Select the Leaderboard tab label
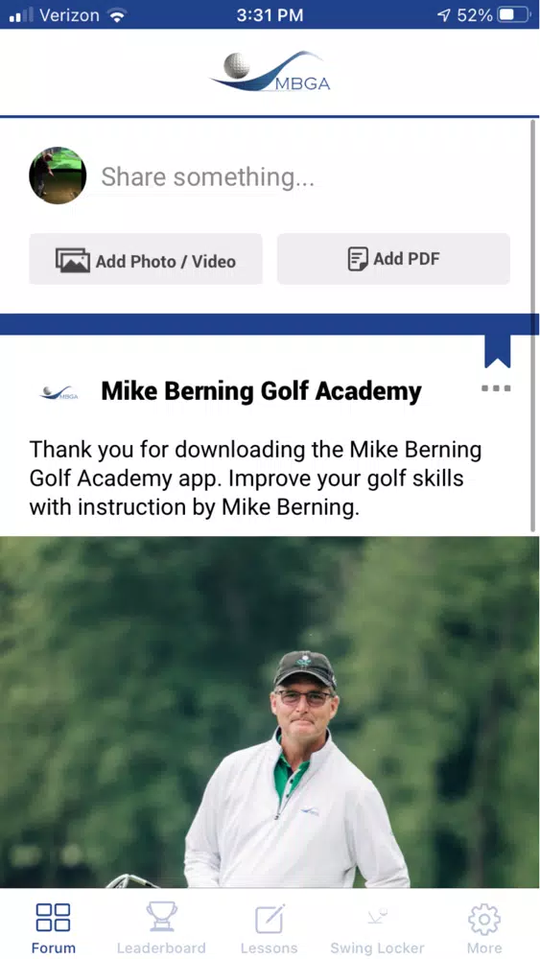 click(x=161, y=948)
